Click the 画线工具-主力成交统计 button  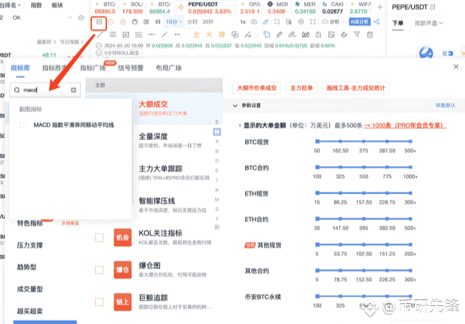356,88
